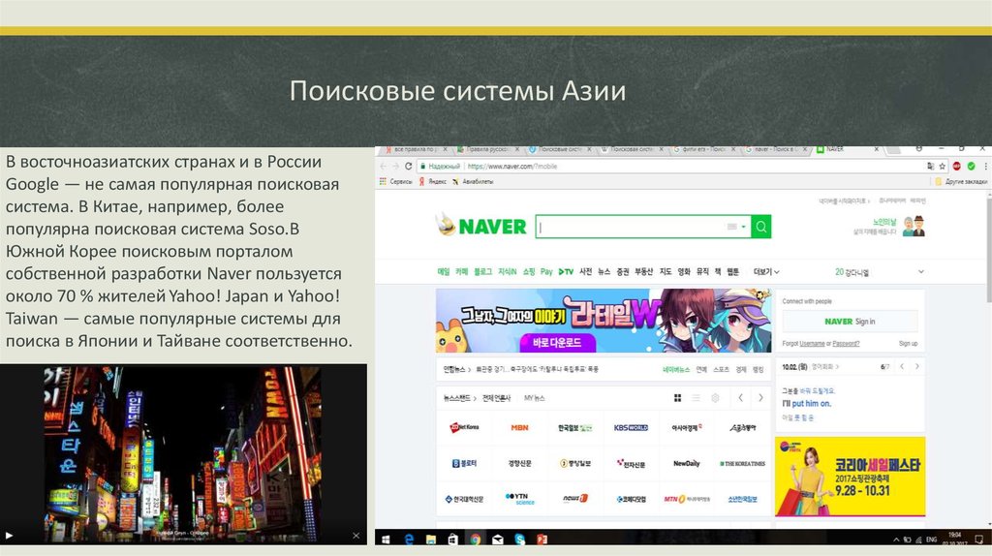The height and width of the screenshot is (556, 992).
Task: Expand the weather widget chevron
Action: point(920,272)
